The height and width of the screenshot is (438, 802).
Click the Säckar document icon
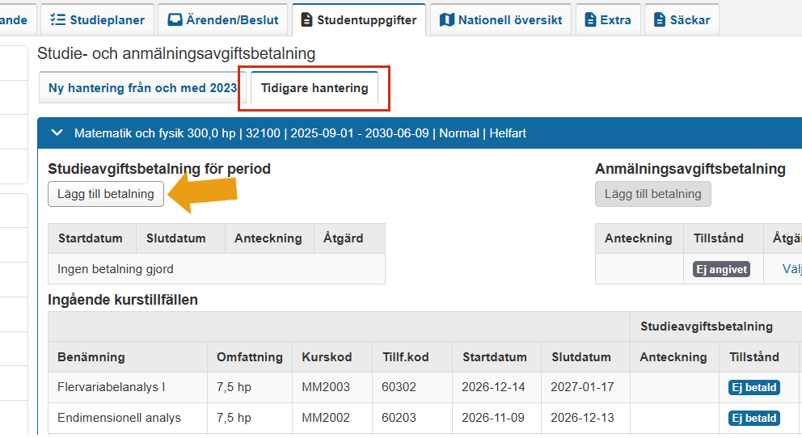[x=660, y=20]
